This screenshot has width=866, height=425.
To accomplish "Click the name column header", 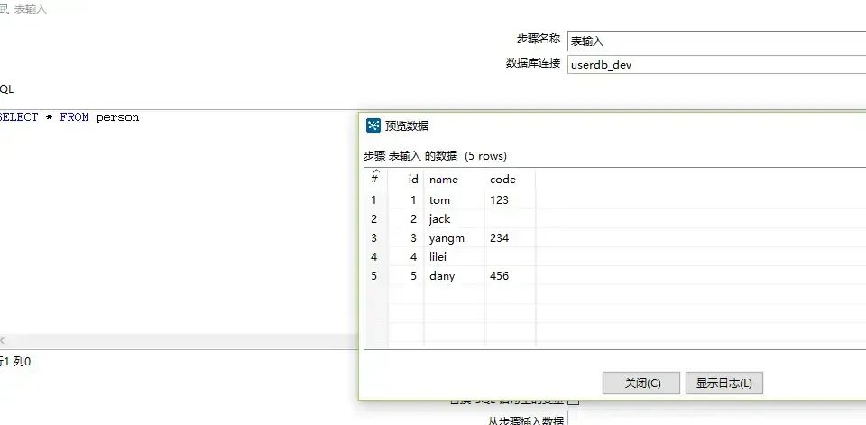I will pos(454,179).
